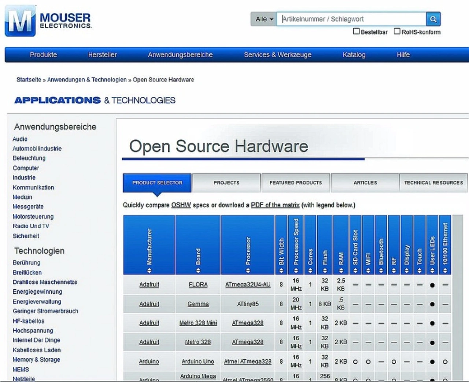Screen dimensions: 469x382
Task: Open the Katalog menu
Action: (354, 55)
